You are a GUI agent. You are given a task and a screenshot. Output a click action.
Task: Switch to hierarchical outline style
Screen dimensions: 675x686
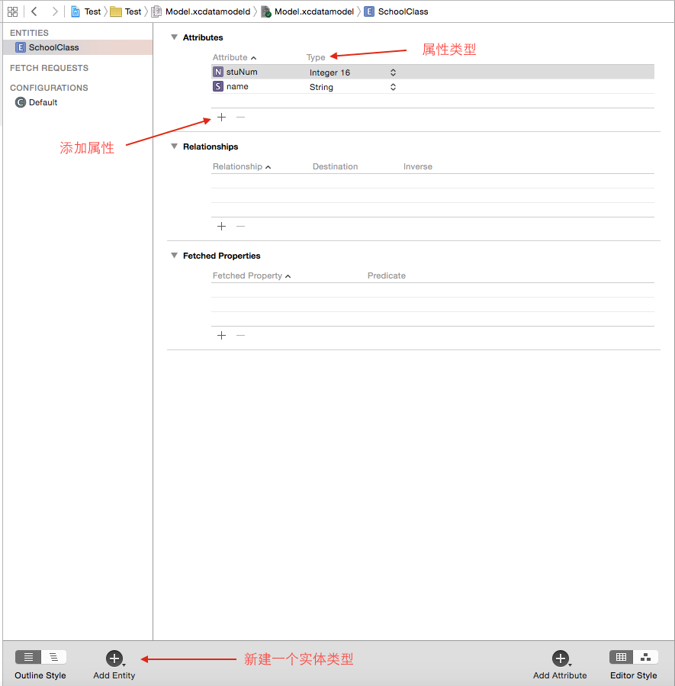pyautogui.click(x=54, y=657)
